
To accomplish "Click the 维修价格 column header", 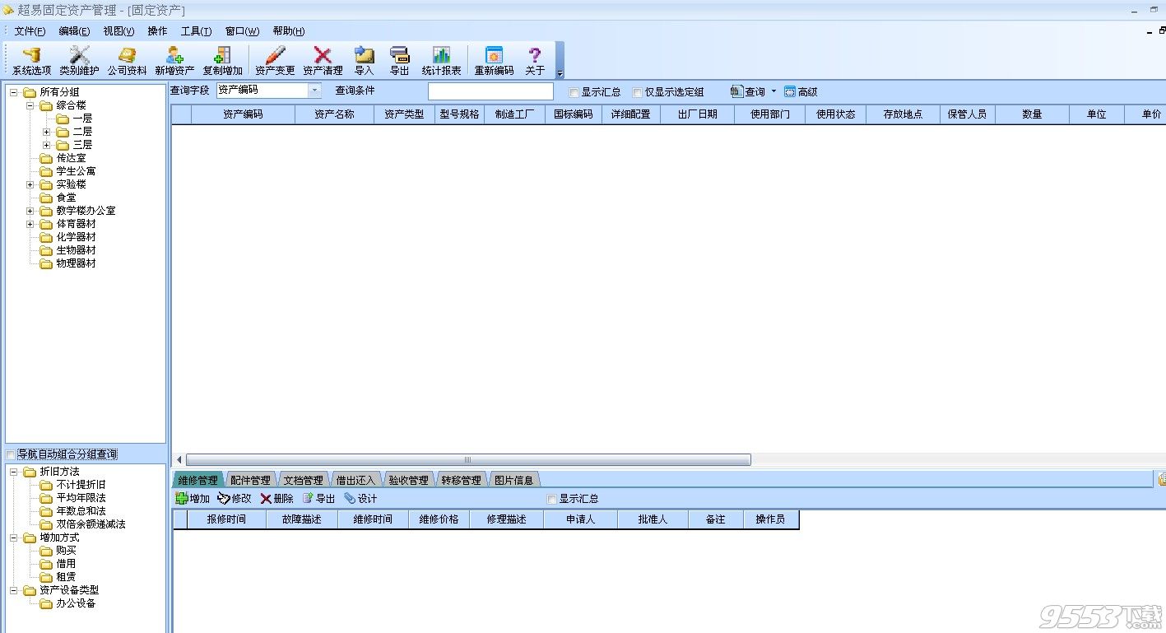I will tap(439, 519).
